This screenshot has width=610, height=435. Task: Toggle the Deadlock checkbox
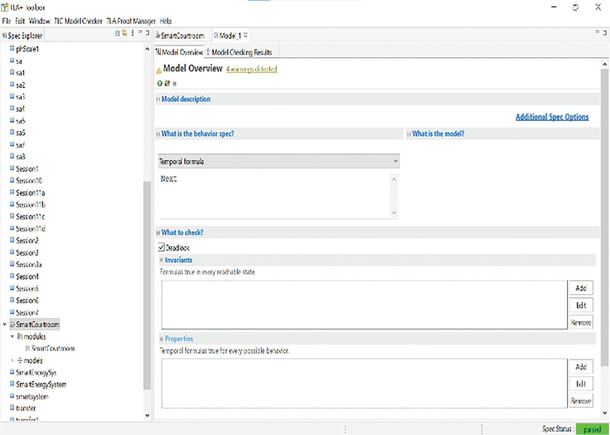click(162, 247)
